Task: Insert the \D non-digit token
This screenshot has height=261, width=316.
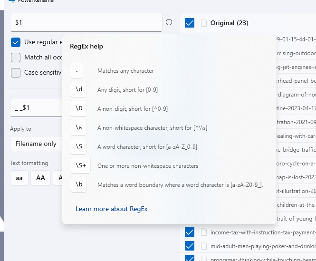Action: point(79,108)
